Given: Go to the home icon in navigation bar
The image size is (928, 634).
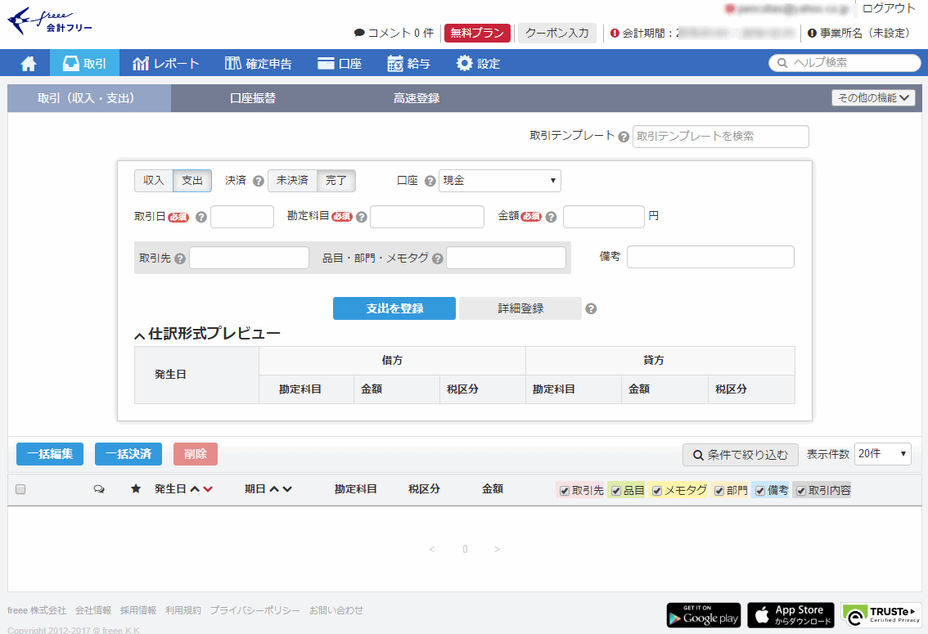Looking at the screenshot, I should pyautogui.click(x=29, y=63).
